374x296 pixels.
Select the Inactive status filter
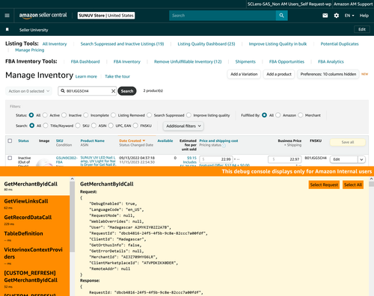pos(64,115)
